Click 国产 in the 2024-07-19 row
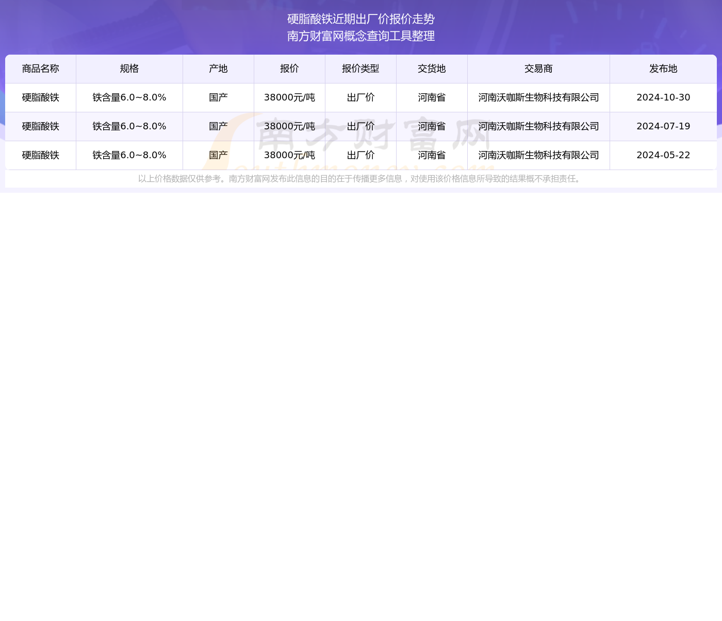Viewport: 722px width, 621px height. coord(218,126)
